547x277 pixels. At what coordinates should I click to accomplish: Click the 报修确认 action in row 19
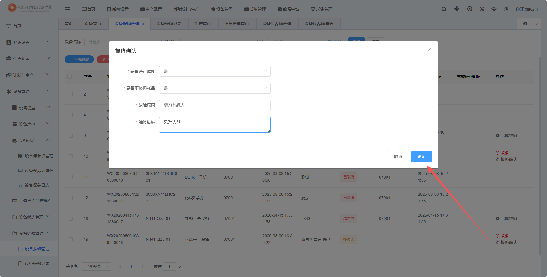coord(506,243)
